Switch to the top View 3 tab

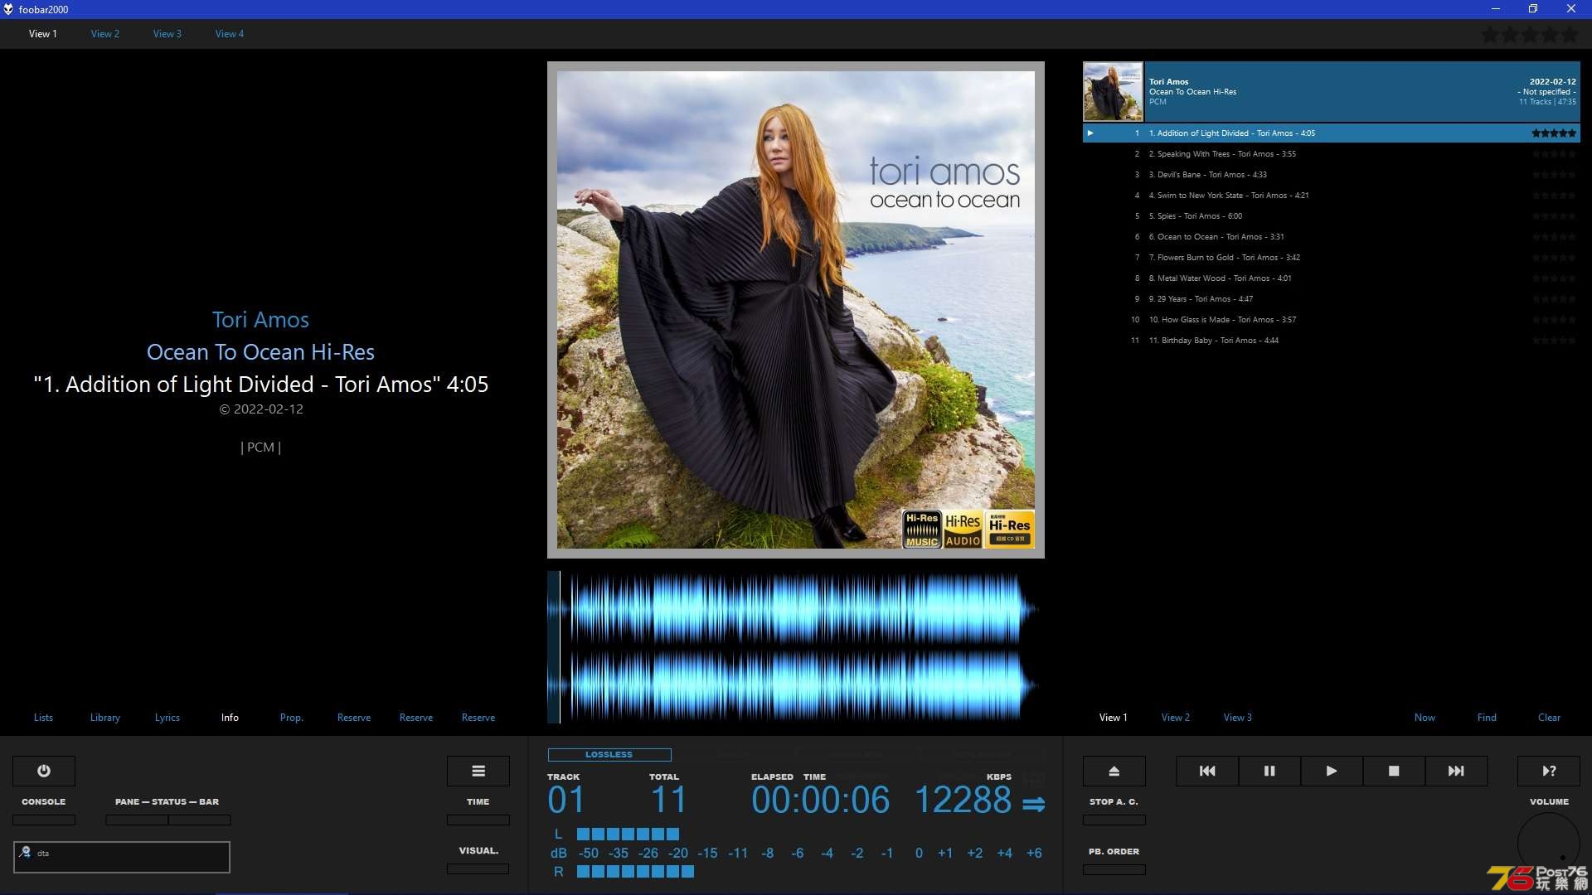tap(167, 34)
